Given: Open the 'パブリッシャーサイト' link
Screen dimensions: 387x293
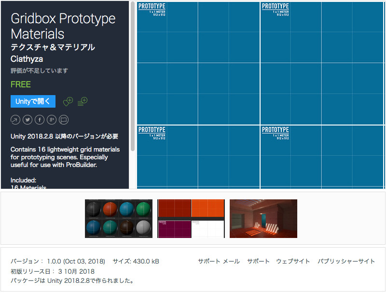Looking at the screenshot, I should coord(346,261).
